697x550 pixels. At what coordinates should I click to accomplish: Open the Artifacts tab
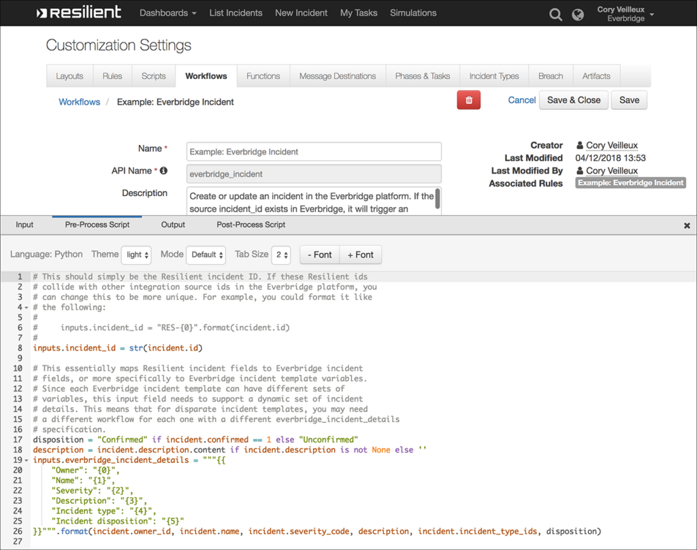[x=596, y=76]
